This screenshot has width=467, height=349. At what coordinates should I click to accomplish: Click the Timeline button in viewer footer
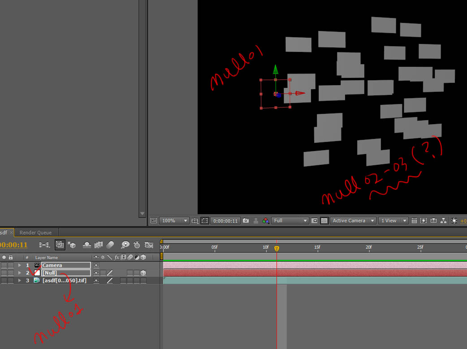click(x=434, y=221)
